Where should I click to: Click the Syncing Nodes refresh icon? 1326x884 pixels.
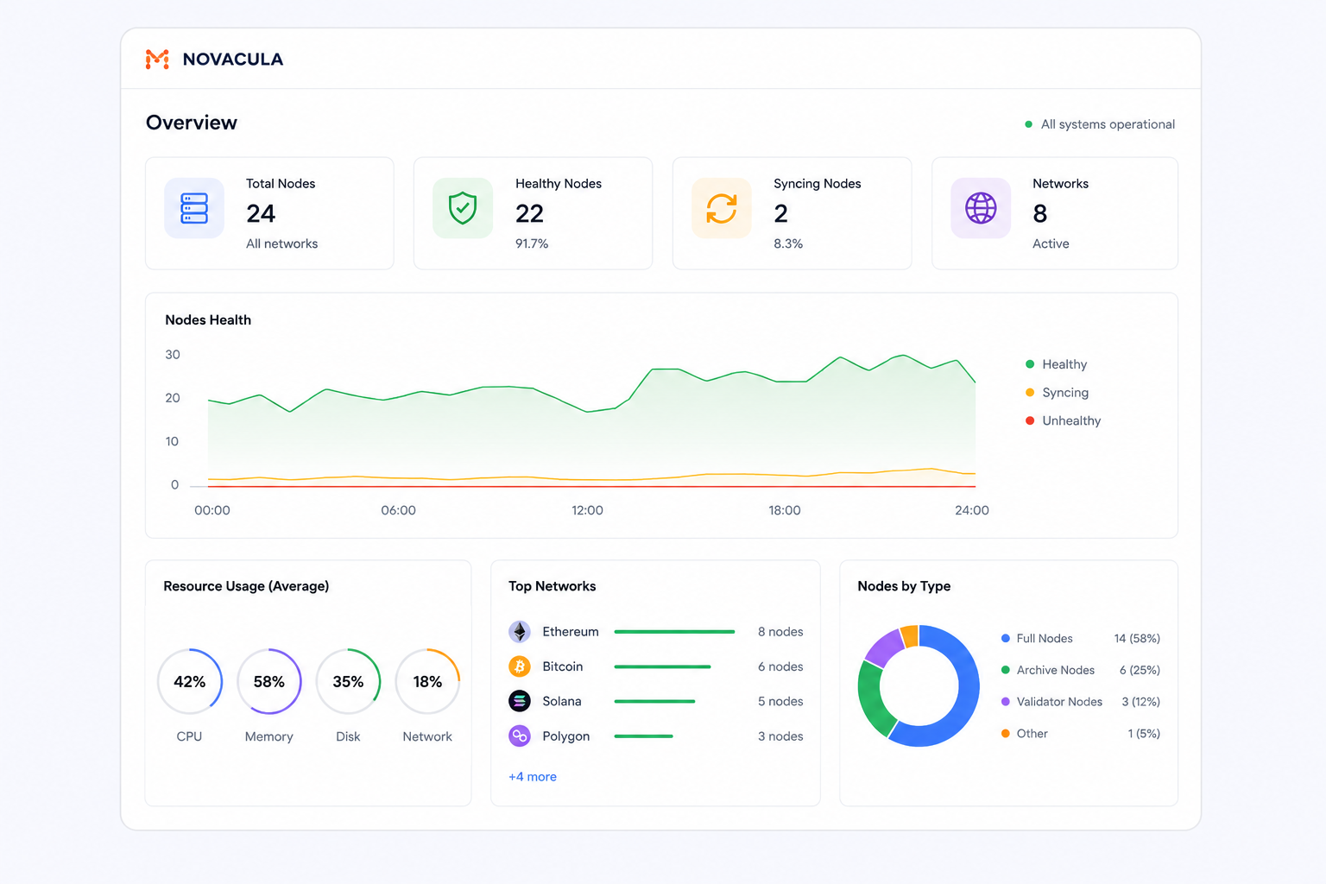coord(722,208)
